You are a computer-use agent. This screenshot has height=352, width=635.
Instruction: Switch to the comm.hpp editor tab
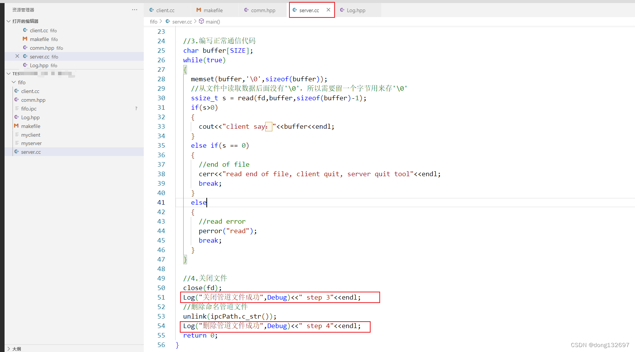coord(263,10)
